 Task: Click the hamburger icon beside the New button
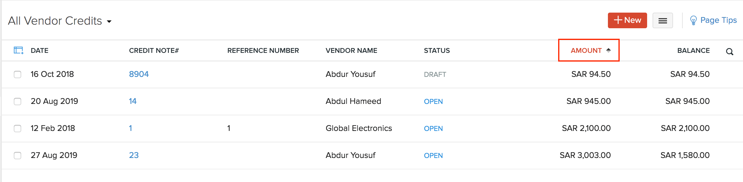click(662, 20)
